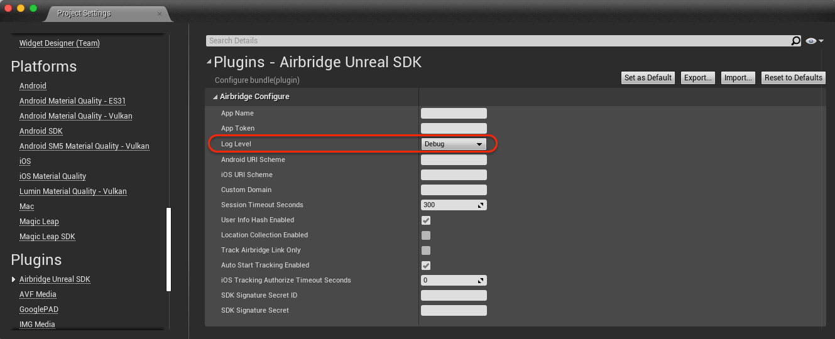Close the Project Settings tab

(159, 14)
